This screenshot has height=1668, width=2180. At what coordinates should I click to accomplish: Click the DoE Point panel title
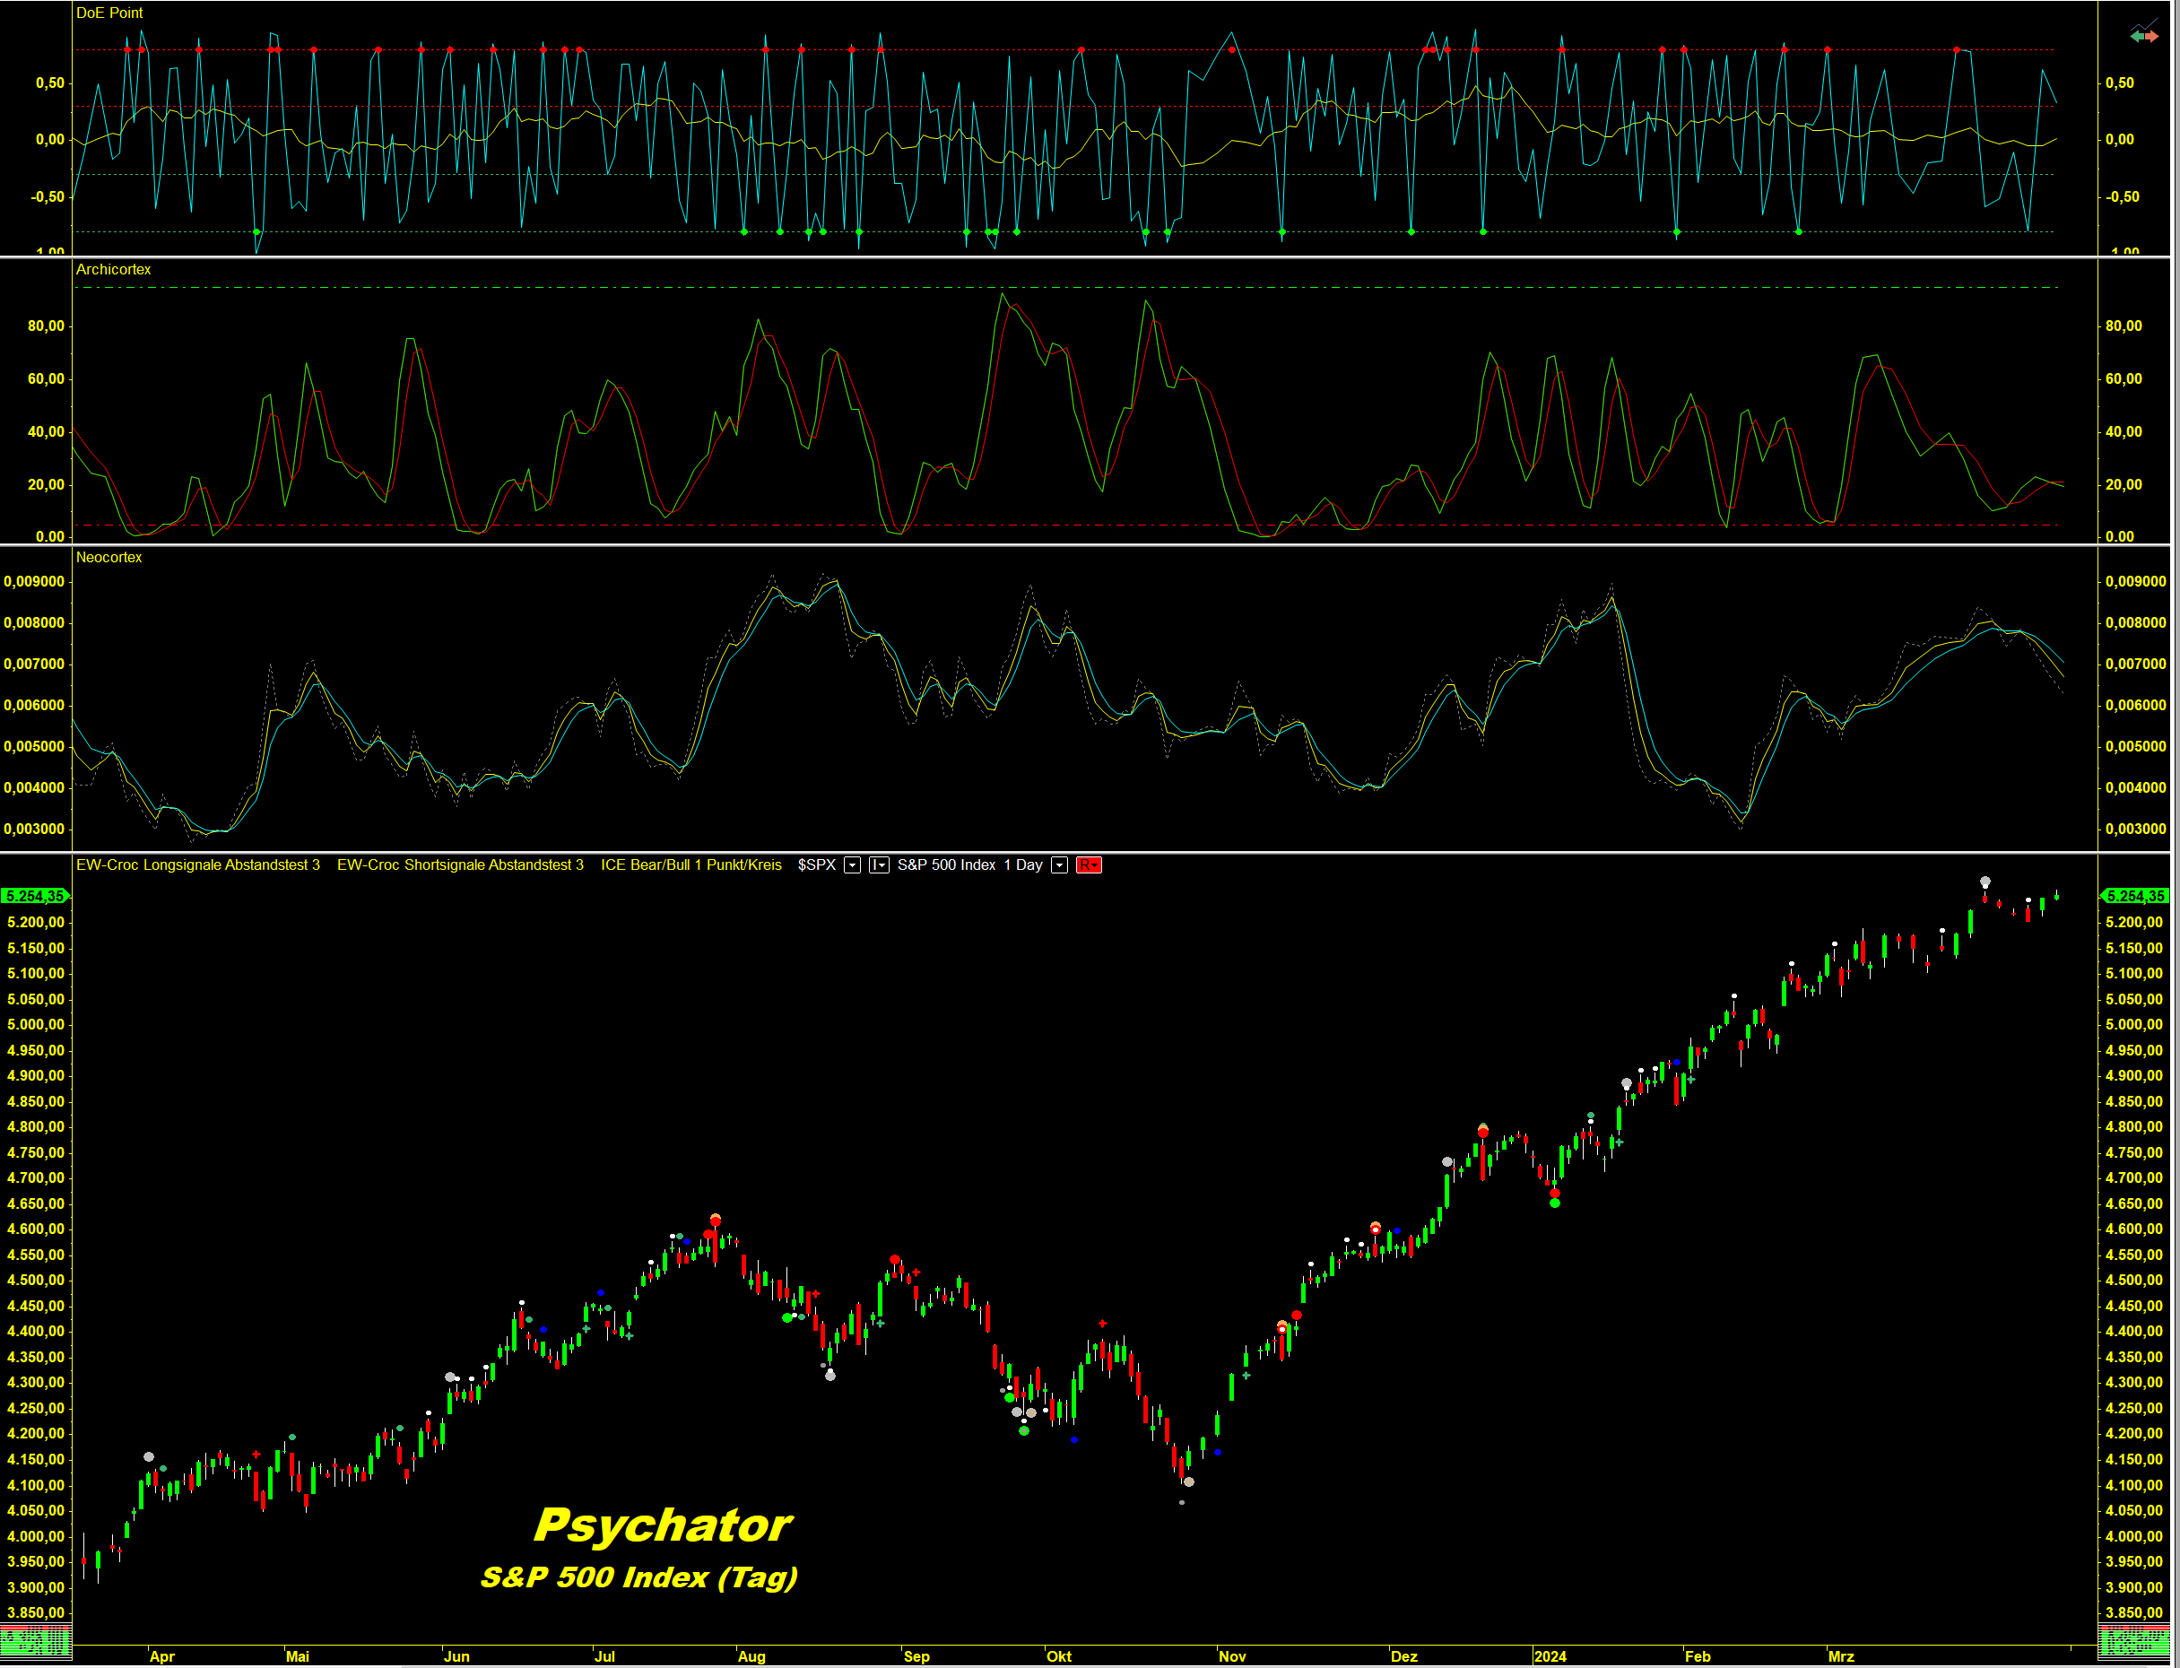tap(109, 13)
